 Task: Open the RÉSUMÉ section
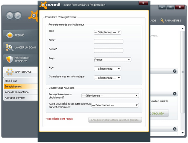[x=20, y=35]
